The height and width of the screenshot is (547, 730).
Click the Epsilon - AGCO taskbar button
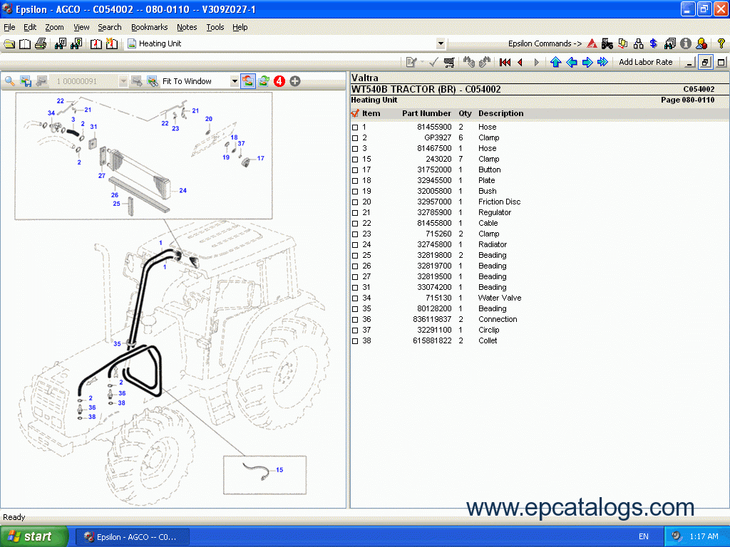point(133,537)
